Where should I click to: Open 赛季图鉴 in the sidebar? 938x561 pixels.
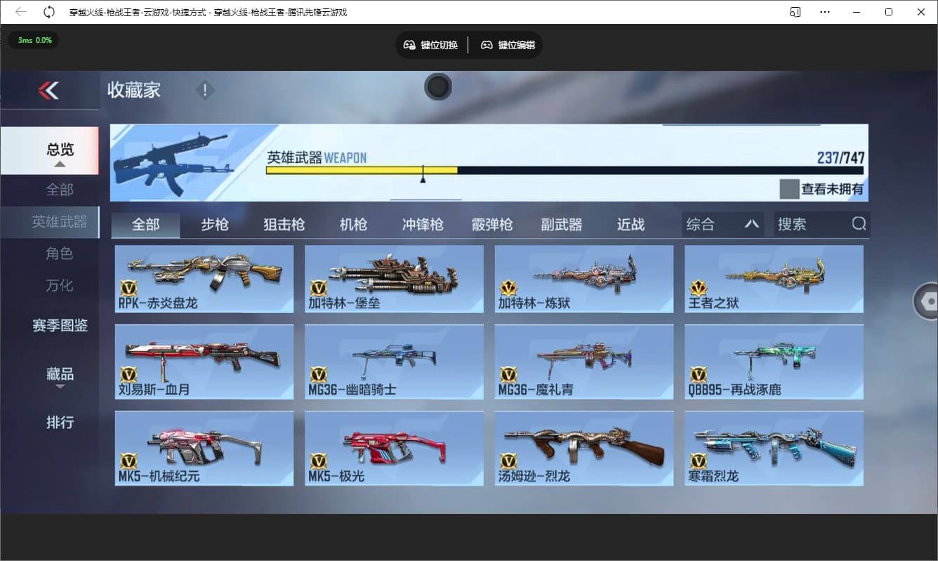(x=60, y=326)
